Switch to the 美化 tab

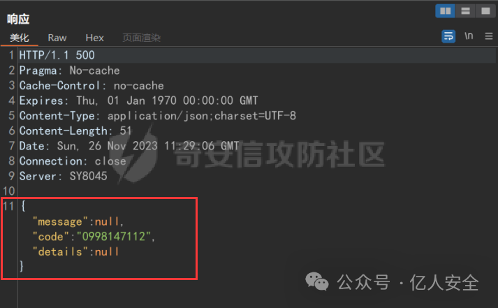[20, 38]
